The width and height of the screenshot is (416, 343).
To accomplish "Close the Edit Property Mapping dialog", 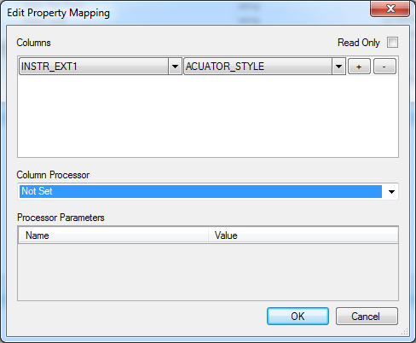I will coord(390,9).
